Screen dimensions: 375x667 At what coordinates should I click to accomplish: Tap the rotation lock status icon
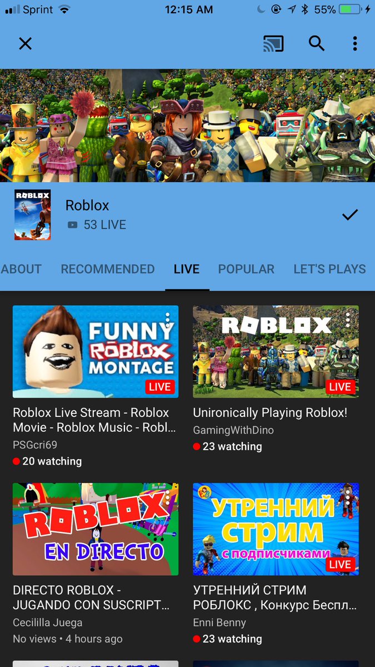coord(276,9)
